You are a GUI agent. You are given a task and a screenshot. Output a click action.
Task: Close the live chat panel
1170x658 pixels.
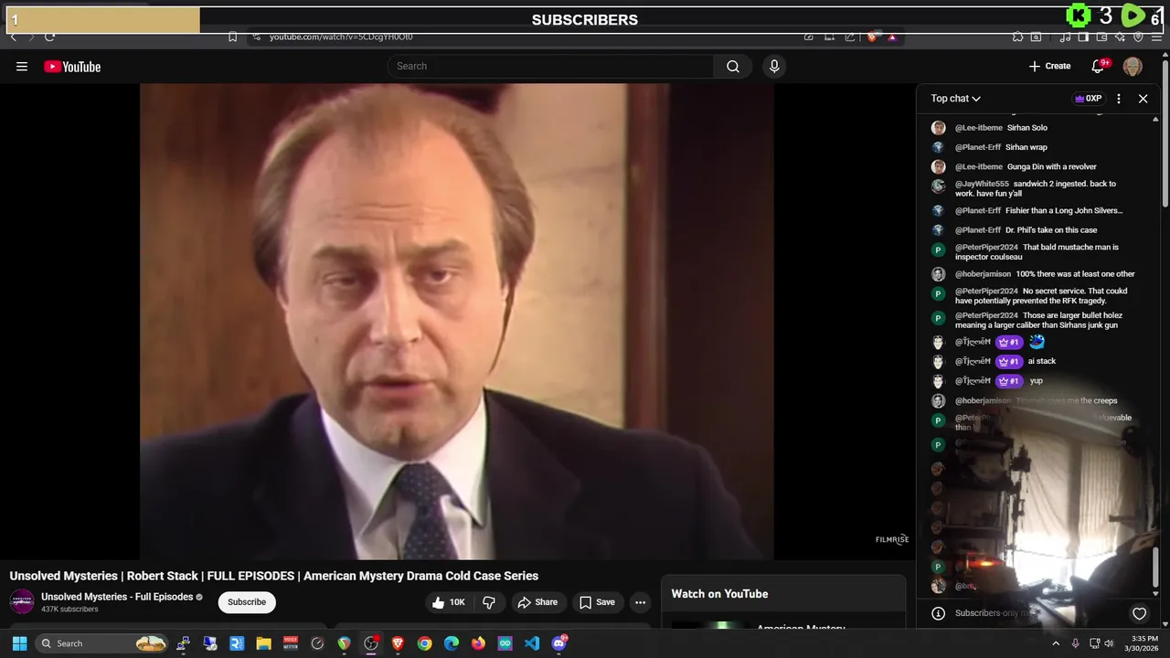click(1143, 99)
